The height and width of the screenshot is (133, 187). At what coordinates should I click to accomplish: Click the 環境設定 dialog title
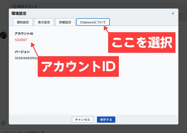[x=19, y=13]
